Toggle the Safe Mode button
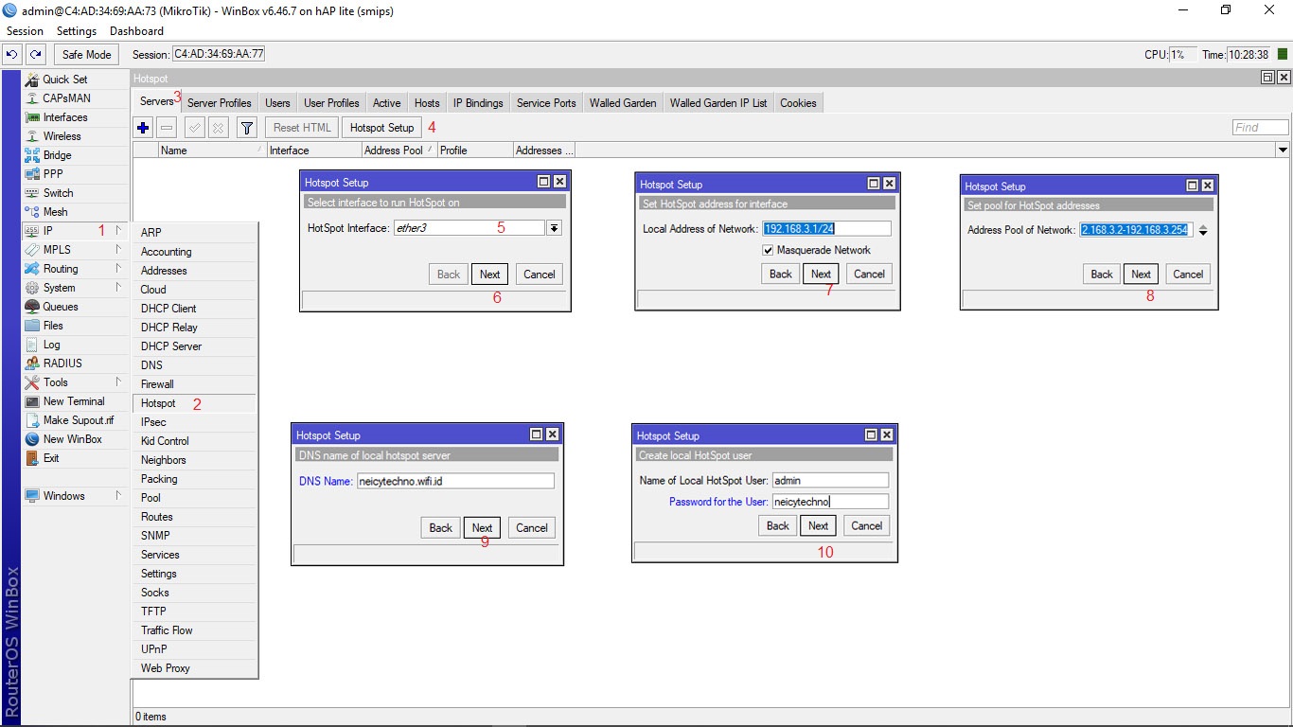 [x=86, y=55]
